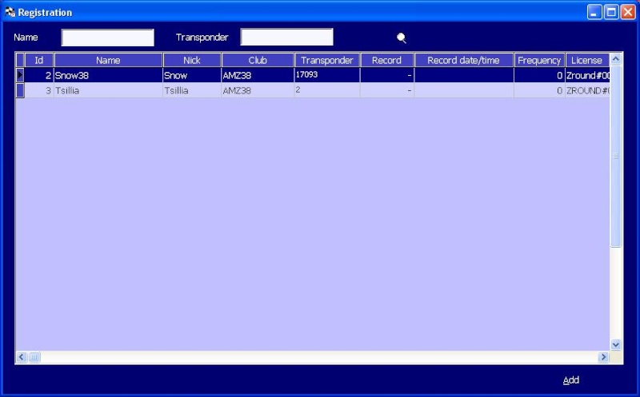This screenshot has width=640, height=397.
Task: Maximize the Registration window
Action: click(611, 12)
